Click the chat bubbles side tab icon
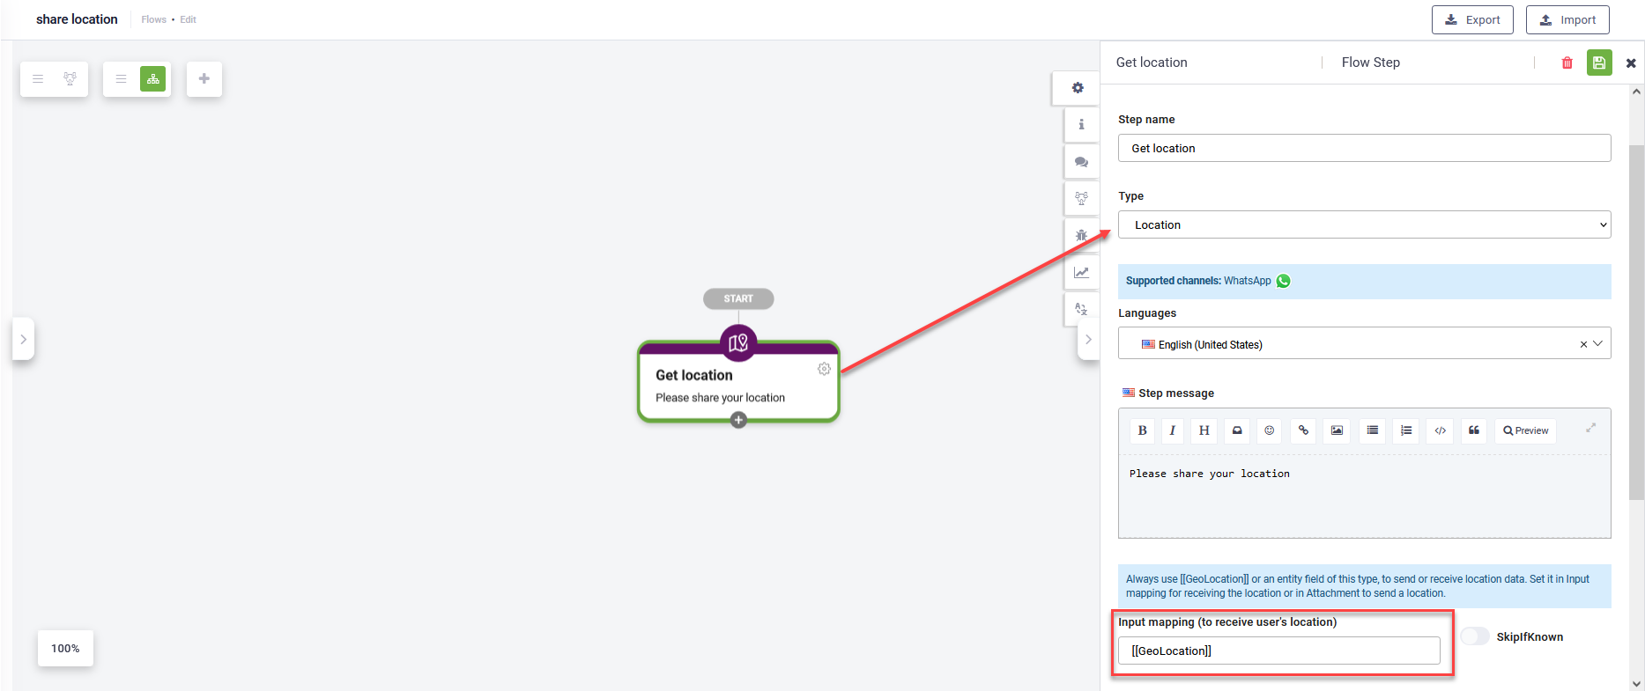This screenshot has height=691, width=1645. click(x=1081, y=162)
